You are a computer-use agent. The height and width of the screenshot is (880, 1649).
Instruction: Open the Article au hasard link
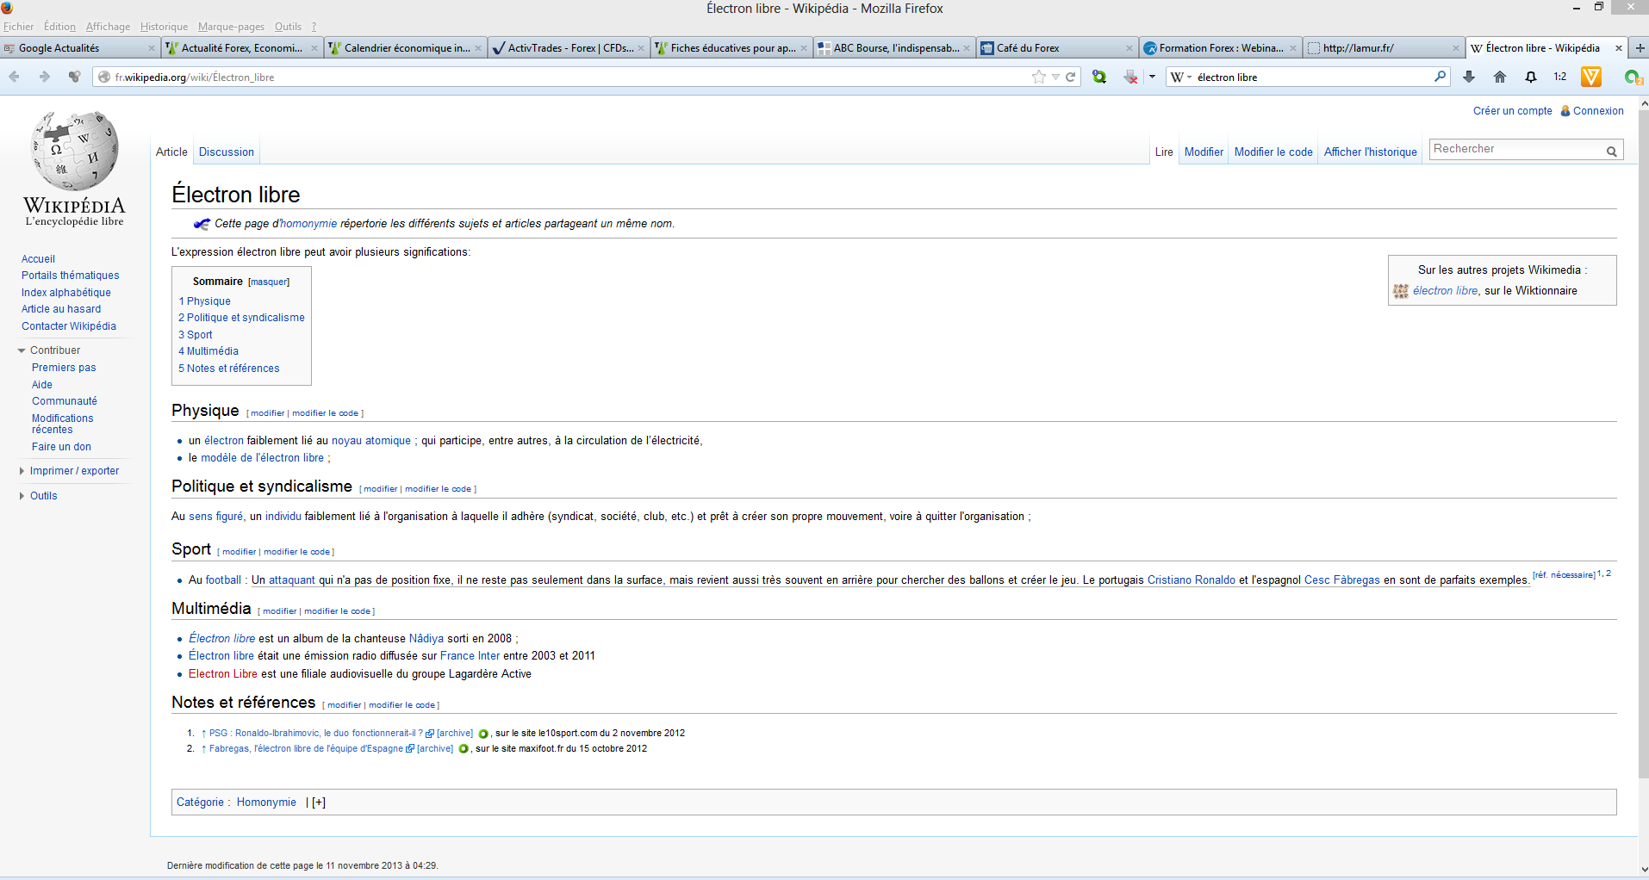coord(61,309)
